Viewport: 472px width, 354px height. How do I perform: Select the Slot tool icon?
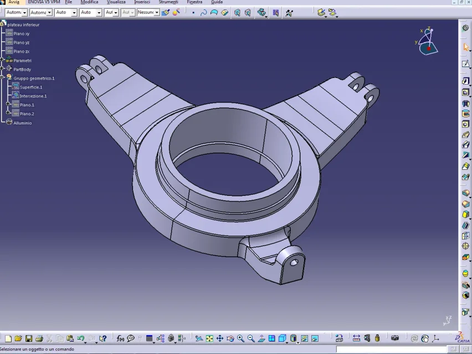tap(465, 145)
